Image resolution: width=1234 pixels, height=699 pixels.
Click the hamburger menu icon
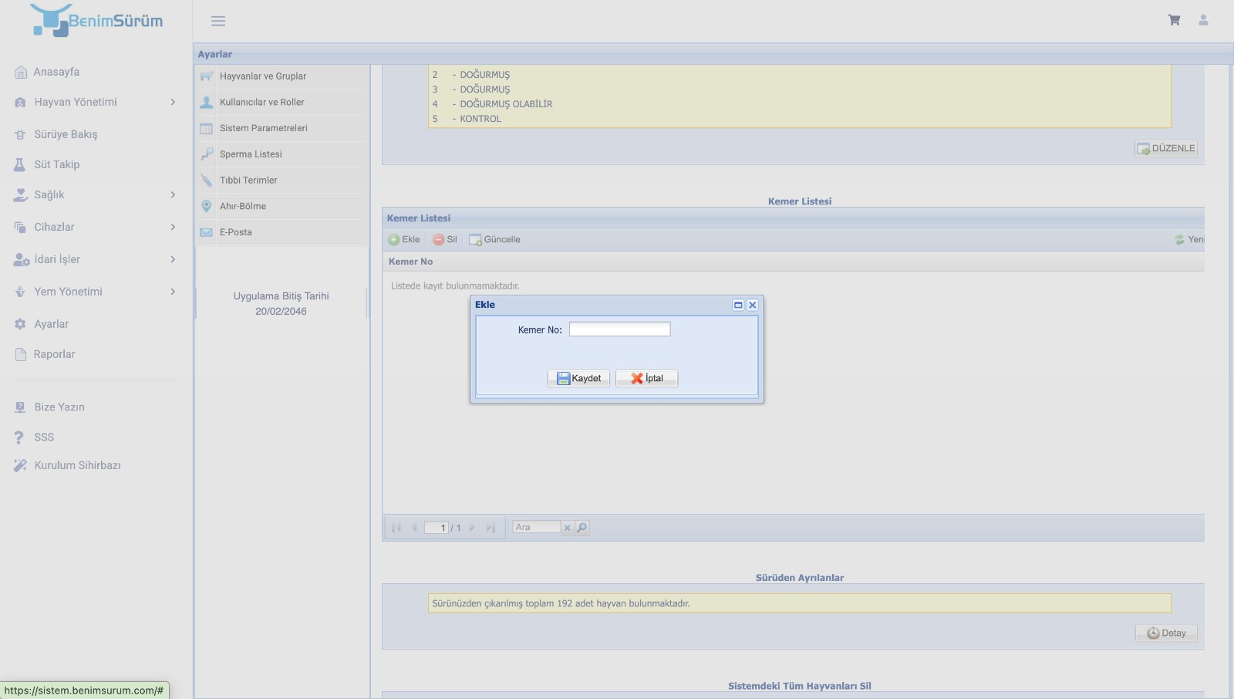point(218,21)
